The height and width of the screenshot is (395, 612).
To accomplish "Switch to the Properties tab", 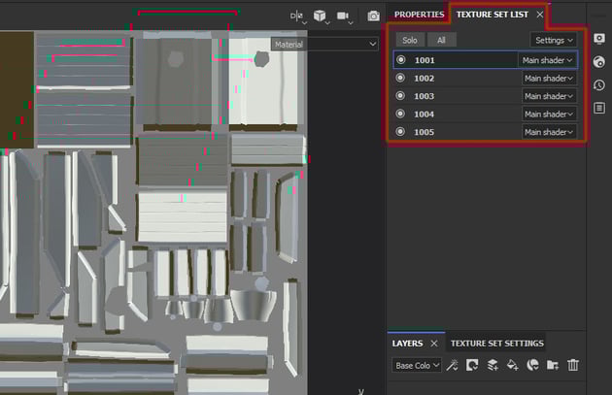I will pyautogui.click(x=419, y=15).
